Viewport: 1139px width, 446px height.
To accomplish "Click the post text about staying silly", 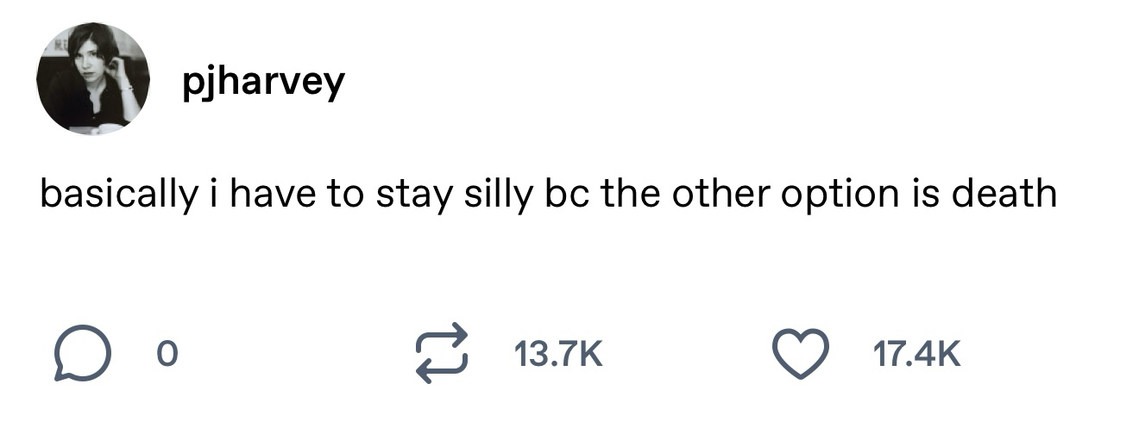I will [548, 195].
